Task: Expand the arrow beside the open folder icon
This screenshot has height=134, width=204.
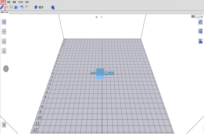Action: [19, 7]
